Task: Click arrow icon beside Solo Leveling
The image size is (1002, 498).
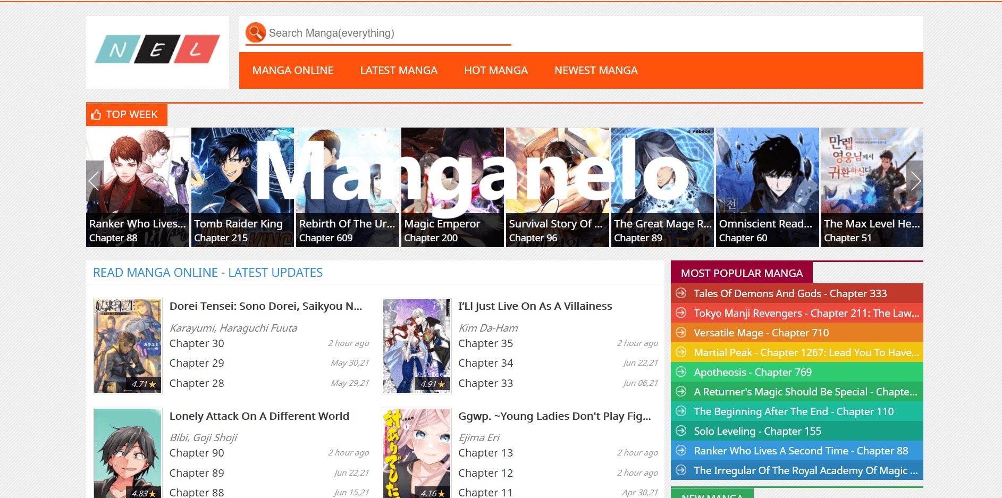Action: [x=680, y=431]
